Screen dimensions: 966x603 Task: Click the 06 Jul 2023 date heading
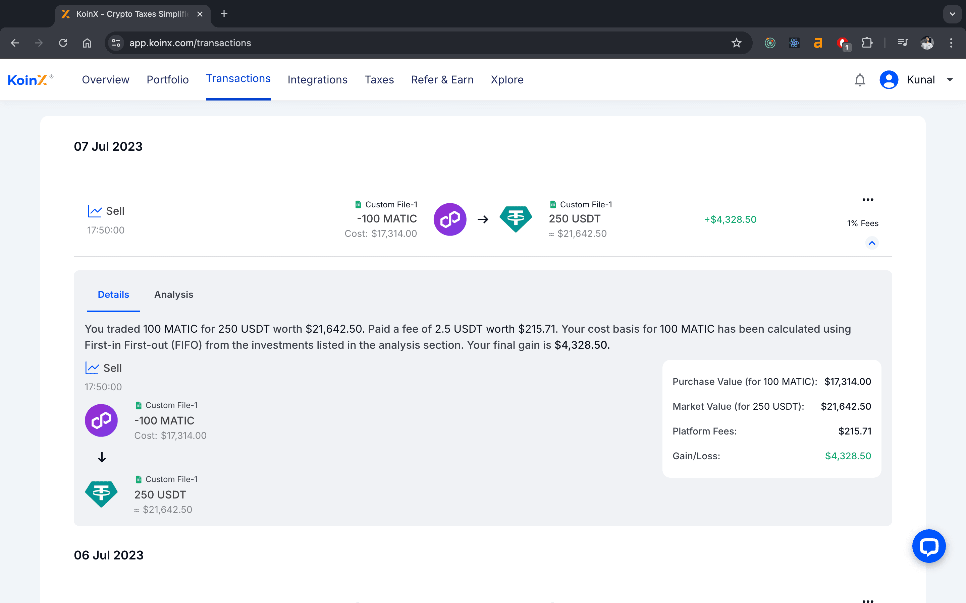pos(109,555)
